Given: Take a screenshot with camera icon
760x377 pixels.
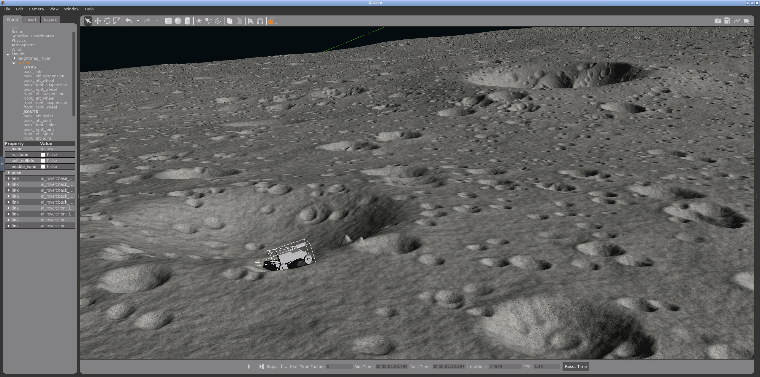Looking at the screenshot, I should point(718,21).
